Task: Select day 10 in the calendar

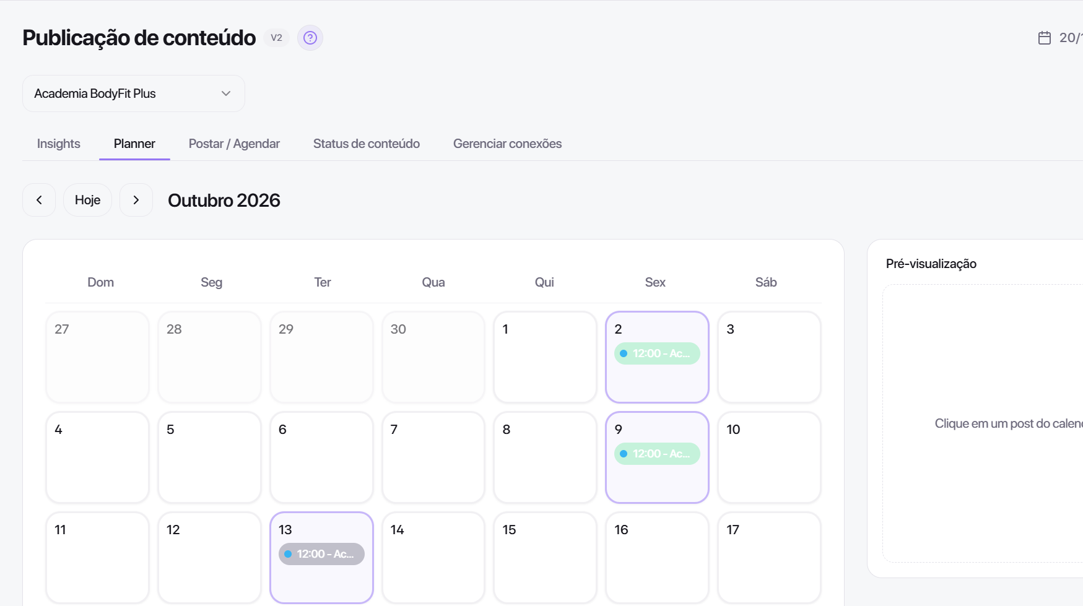Action: (769, 457)
